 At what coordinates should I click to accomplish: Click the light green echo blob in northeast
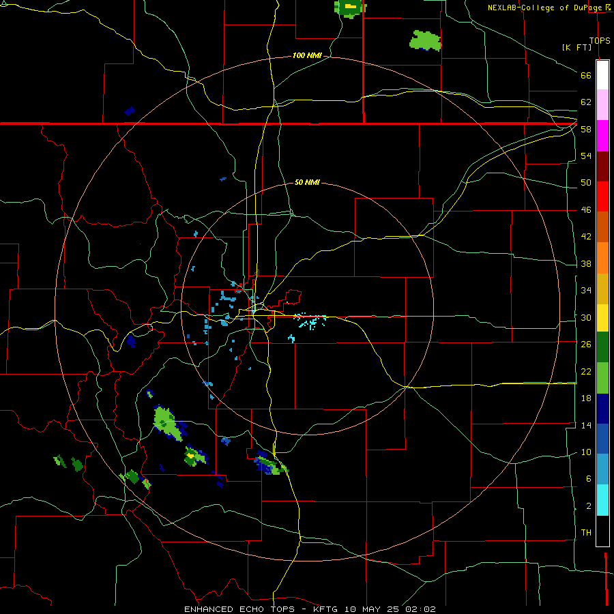[x=425, y=41]
